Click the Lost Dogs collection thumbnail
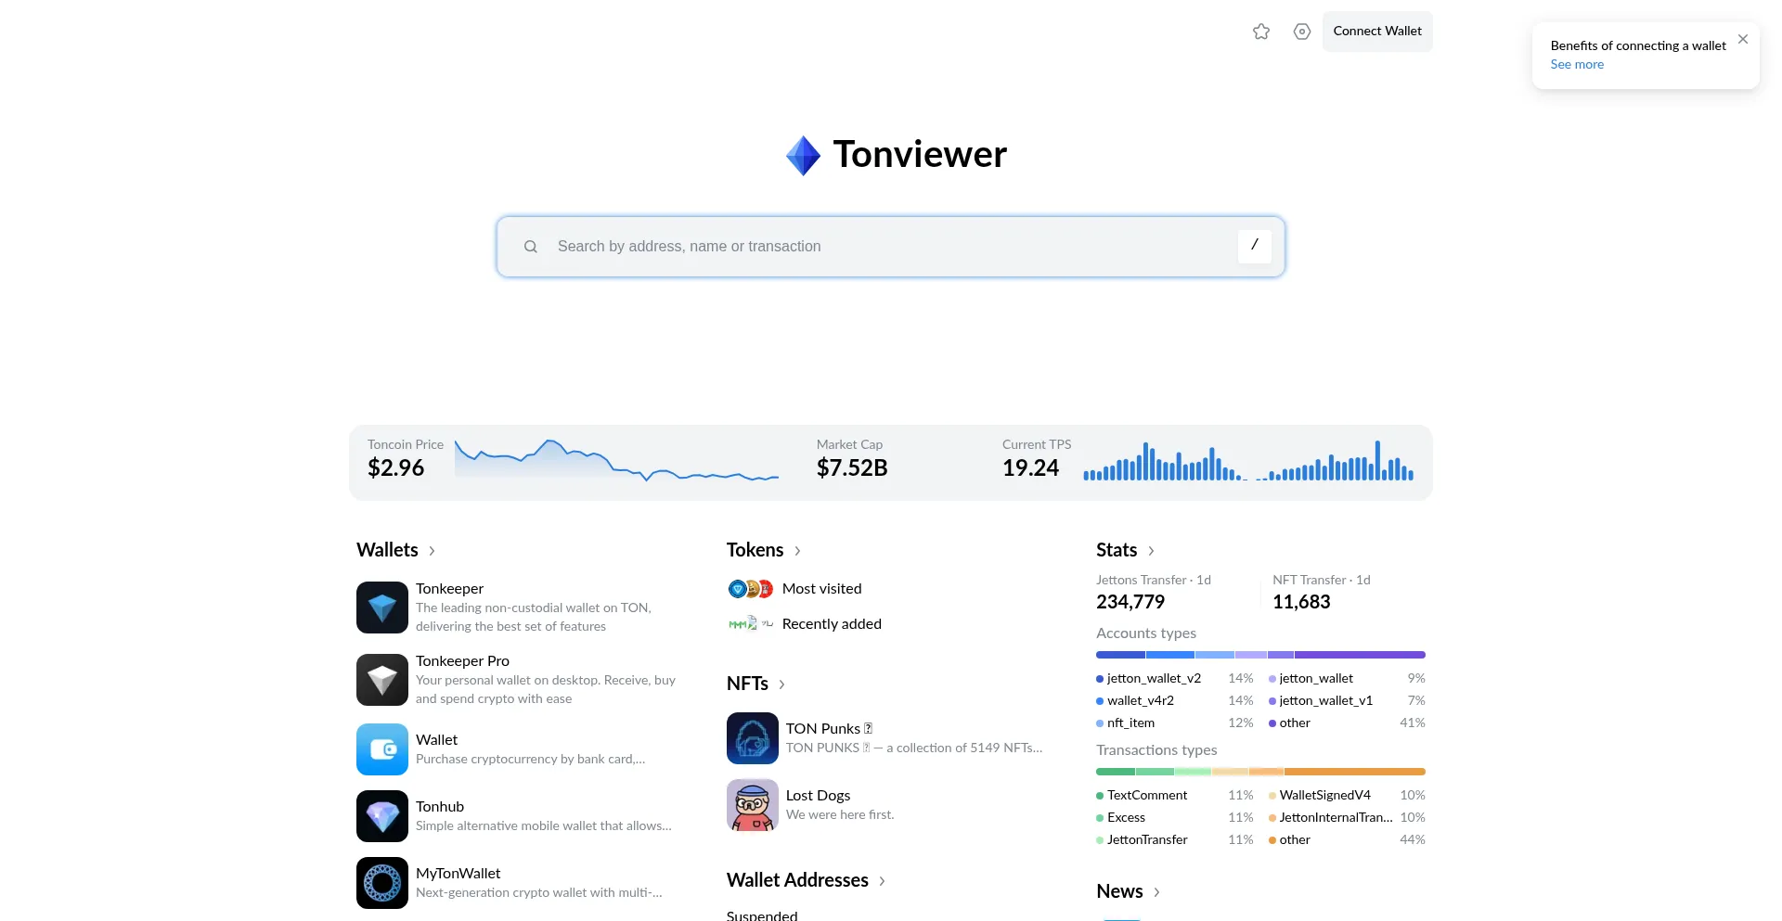 753,805
